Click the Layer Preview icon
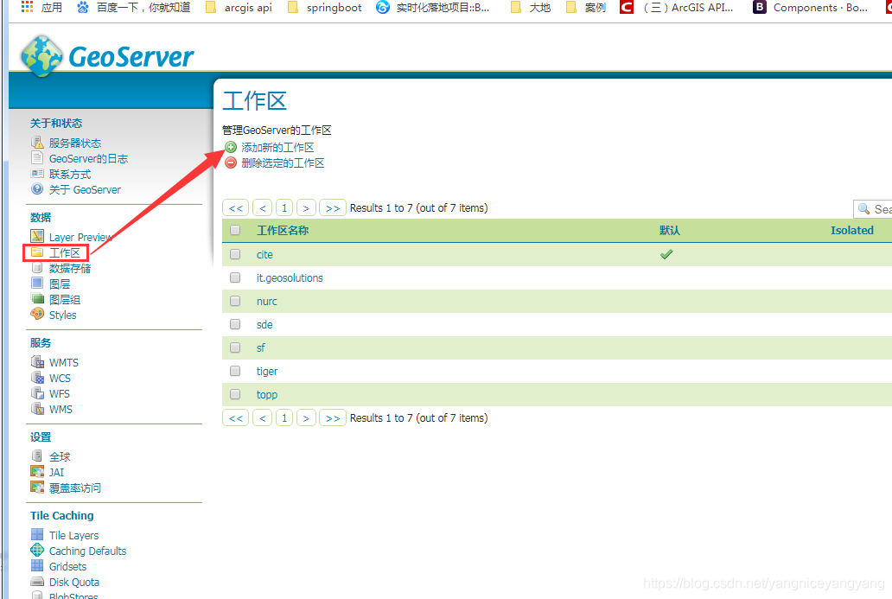Image resolution: width=892 pixels, height=599 pixels. tap(37, 236)
